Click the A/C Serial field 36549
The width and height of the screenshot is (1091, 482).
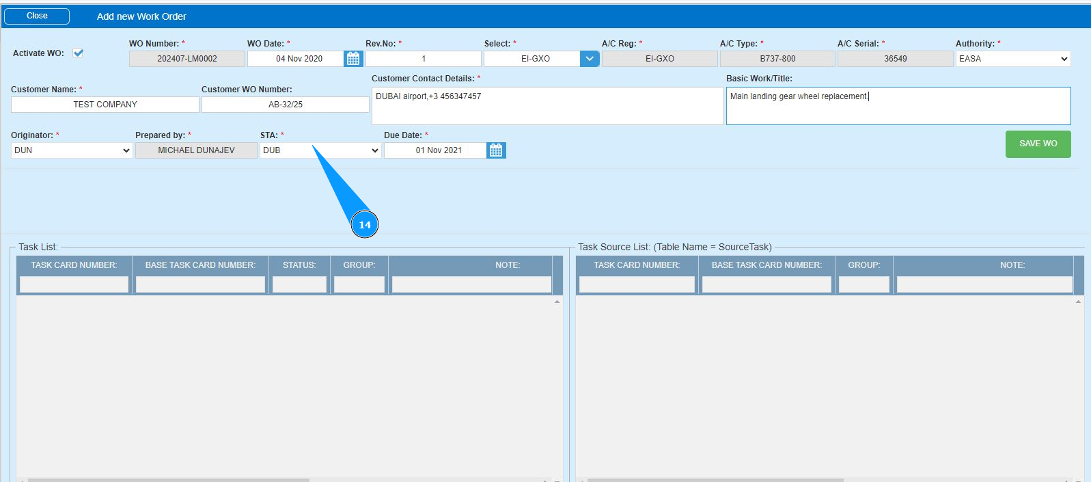pyautogui.click(x=896, y=59)
